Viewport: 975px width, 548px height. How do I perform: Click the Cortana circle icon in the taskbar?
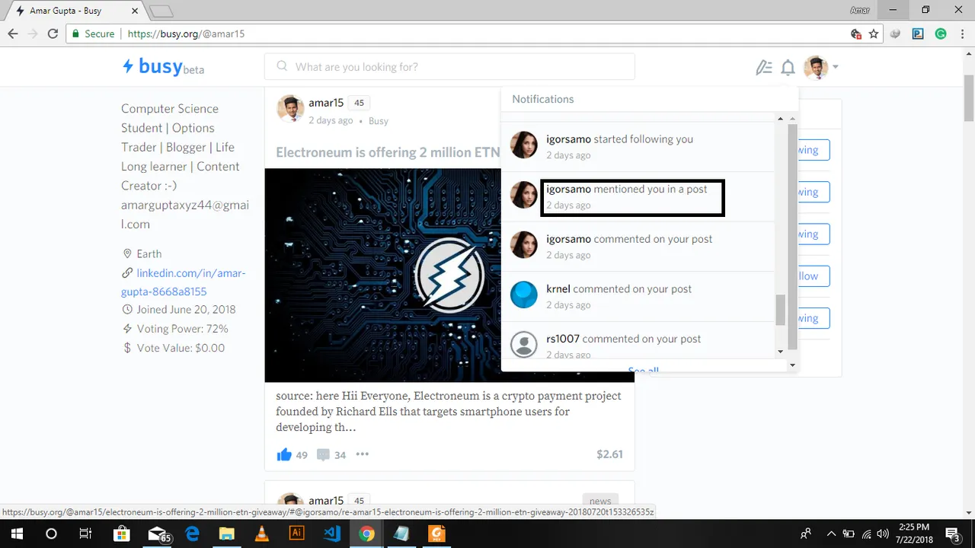pyautogui.click(x=51, y=534)
